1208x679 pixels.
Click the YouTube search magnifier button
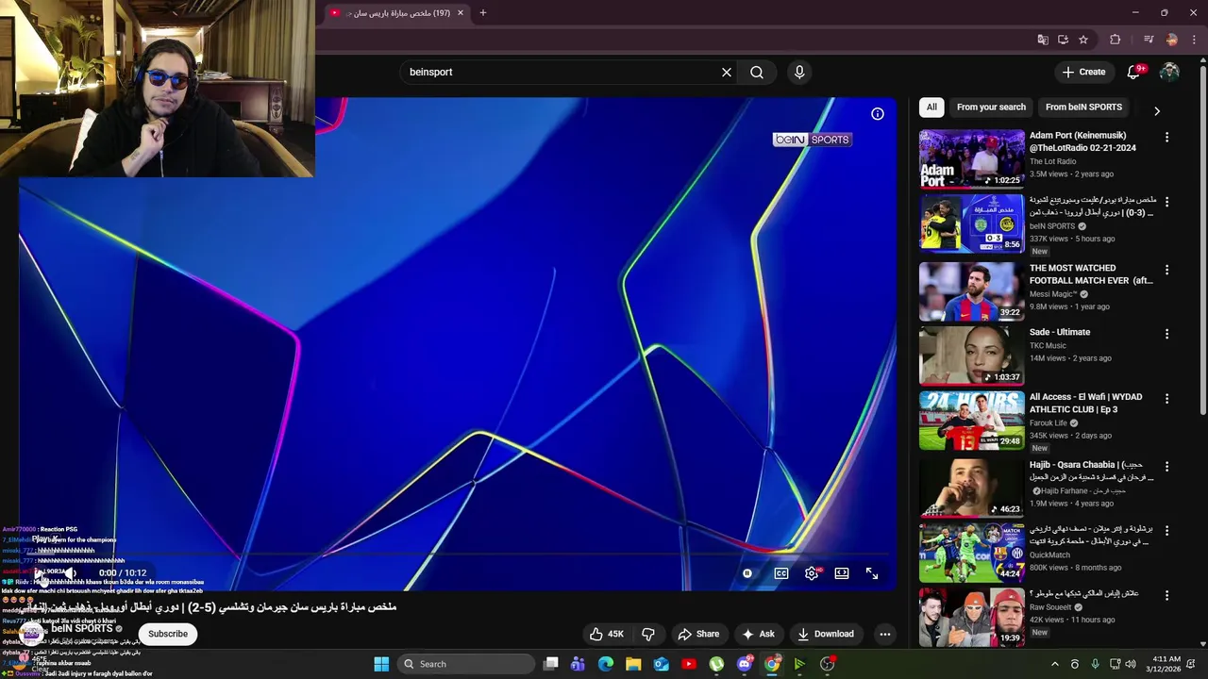757,72
